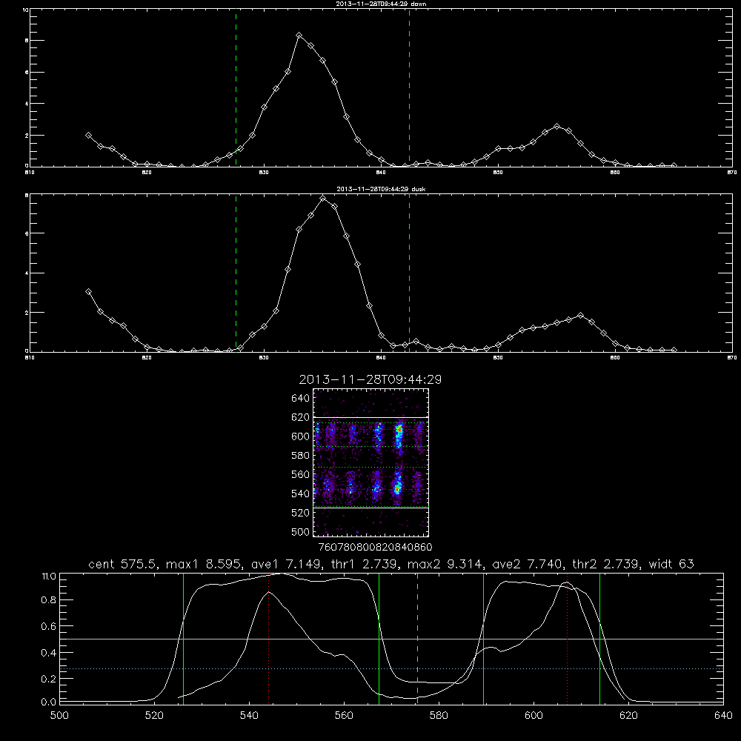
Task: Click the green vertical line near 526
Action: [x=183, y=639]
